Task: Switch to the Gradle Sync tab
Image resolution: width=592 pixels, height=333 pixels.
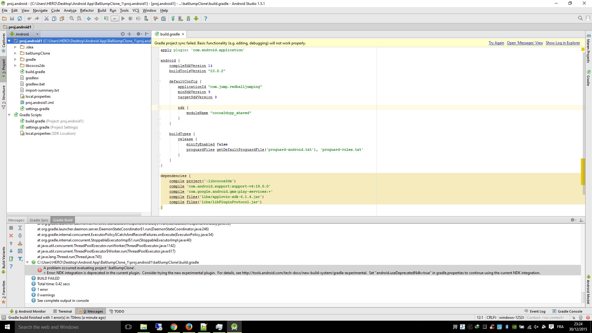Action: [39, 220]
